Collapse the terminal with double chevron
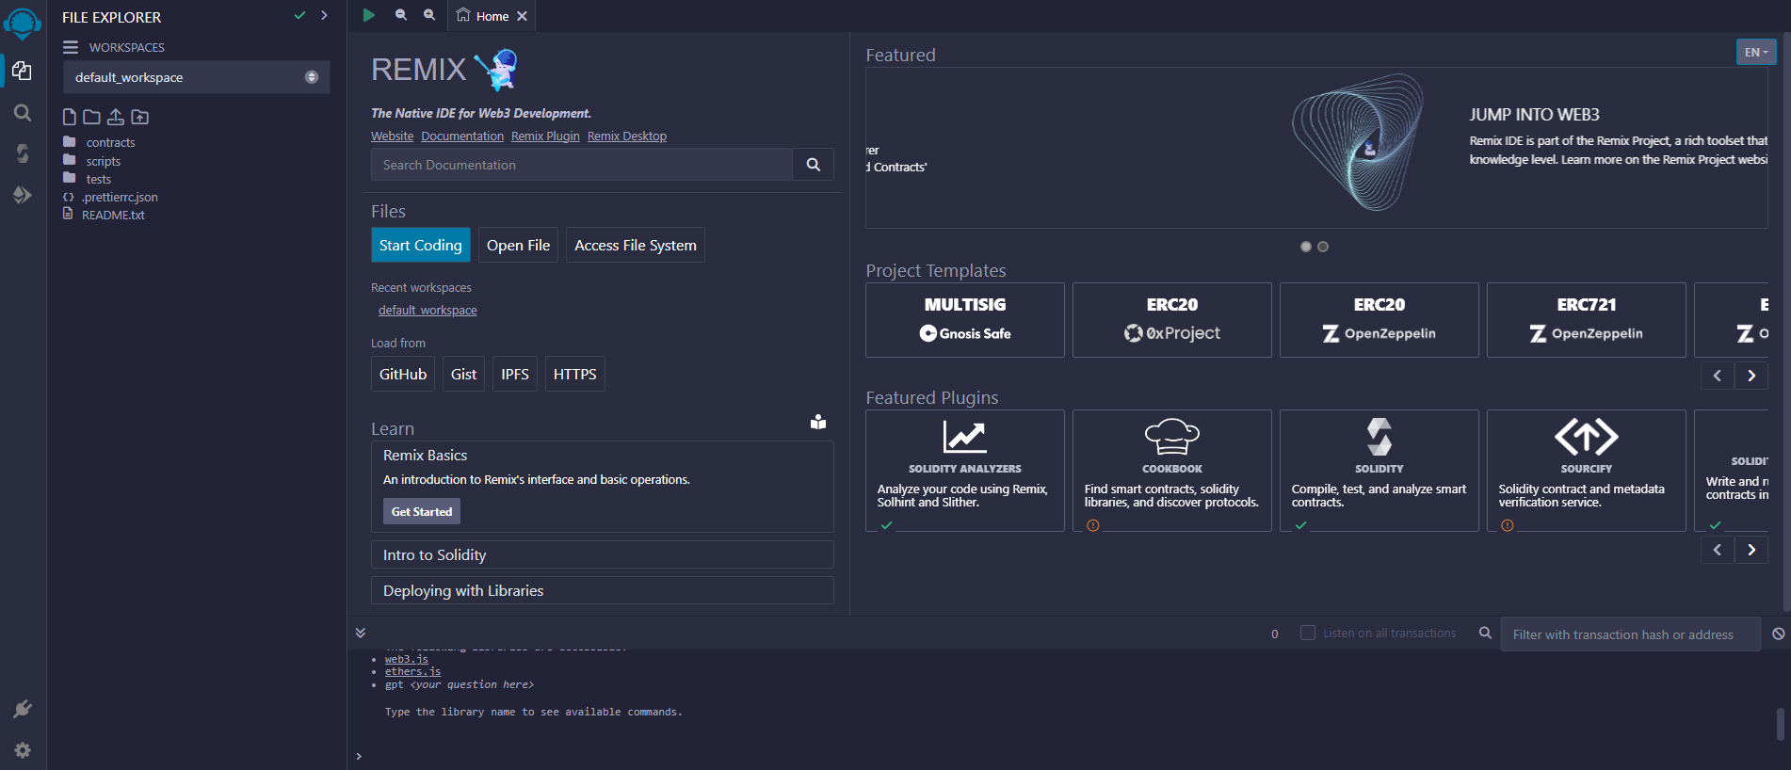 [x=360, y=633]
